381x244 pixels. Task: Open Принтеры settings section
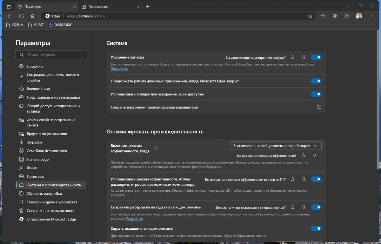click(51, 176)
